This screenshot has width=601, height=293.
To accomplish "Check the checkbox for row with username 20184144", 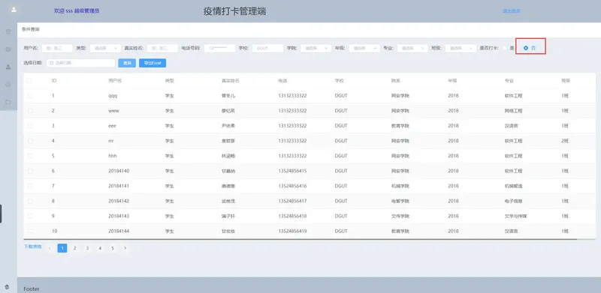I will tap(30, 231).
